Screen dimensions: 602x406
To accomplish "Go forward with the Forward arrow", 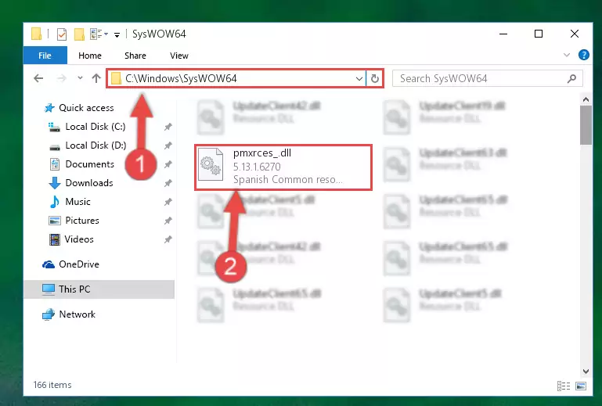I will coord(61,79).
